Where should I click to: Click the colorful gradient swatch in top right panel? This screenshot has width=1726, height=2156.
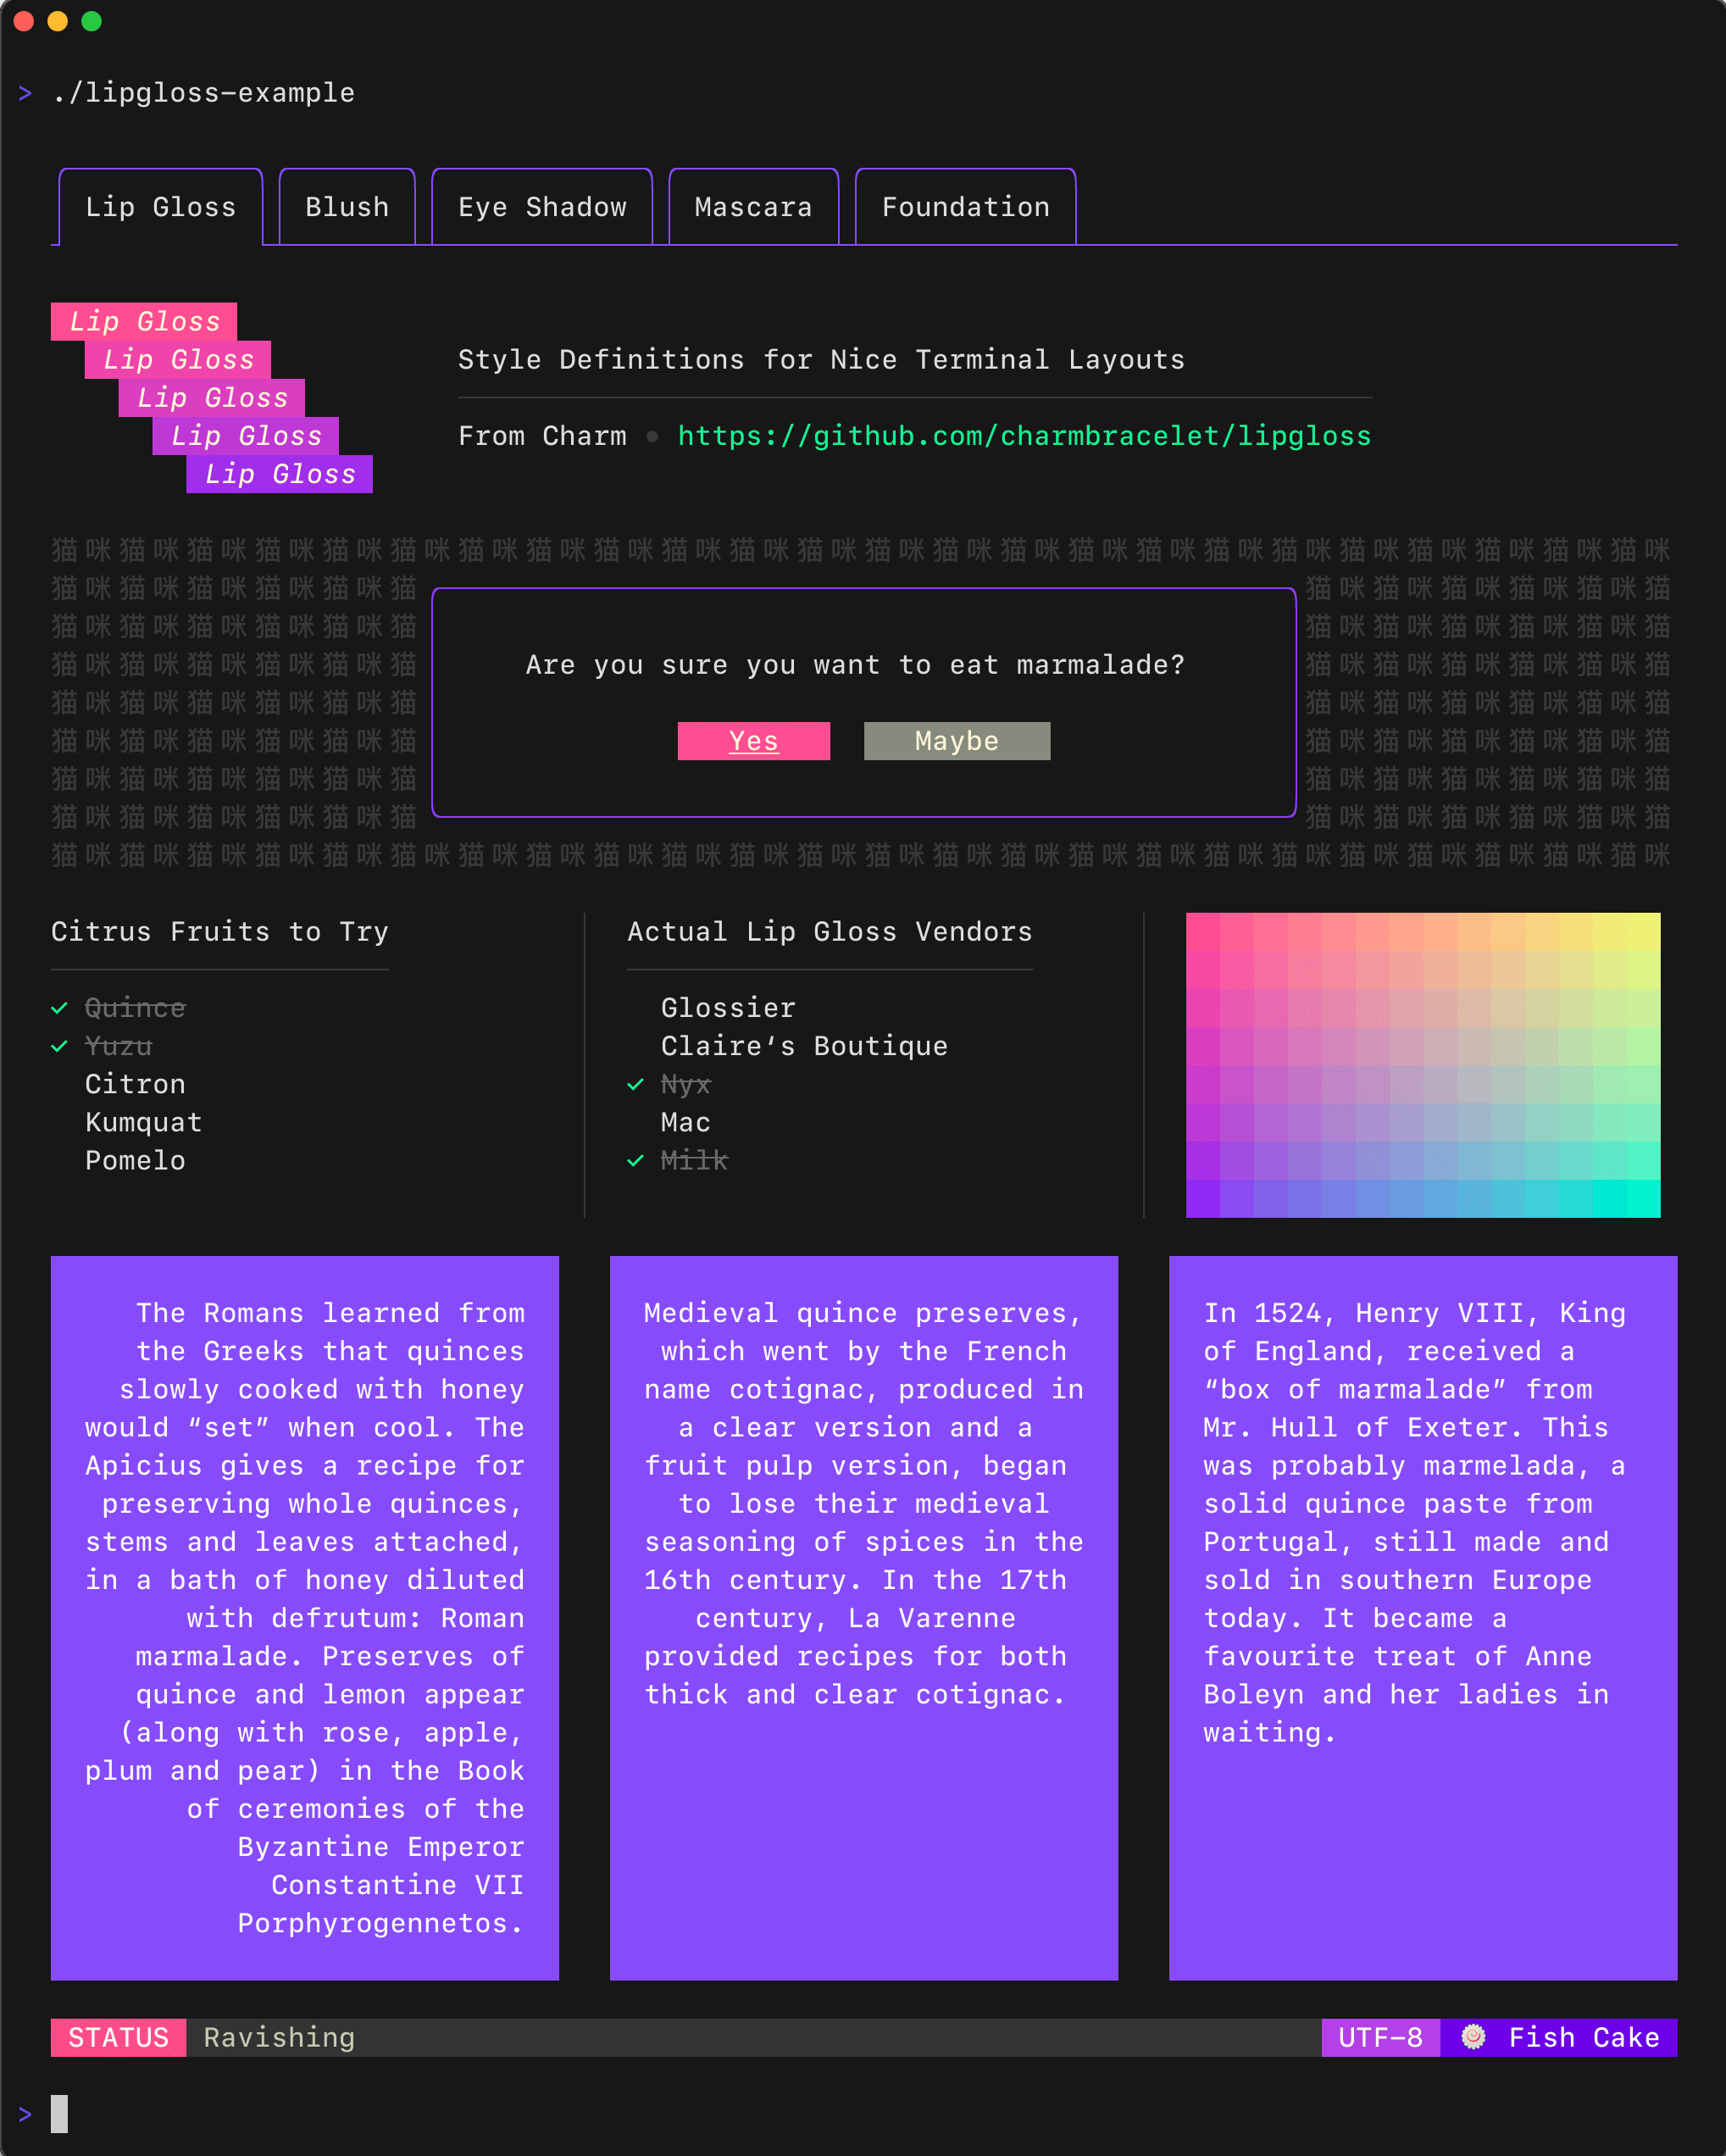[x=1423, y=1064]
